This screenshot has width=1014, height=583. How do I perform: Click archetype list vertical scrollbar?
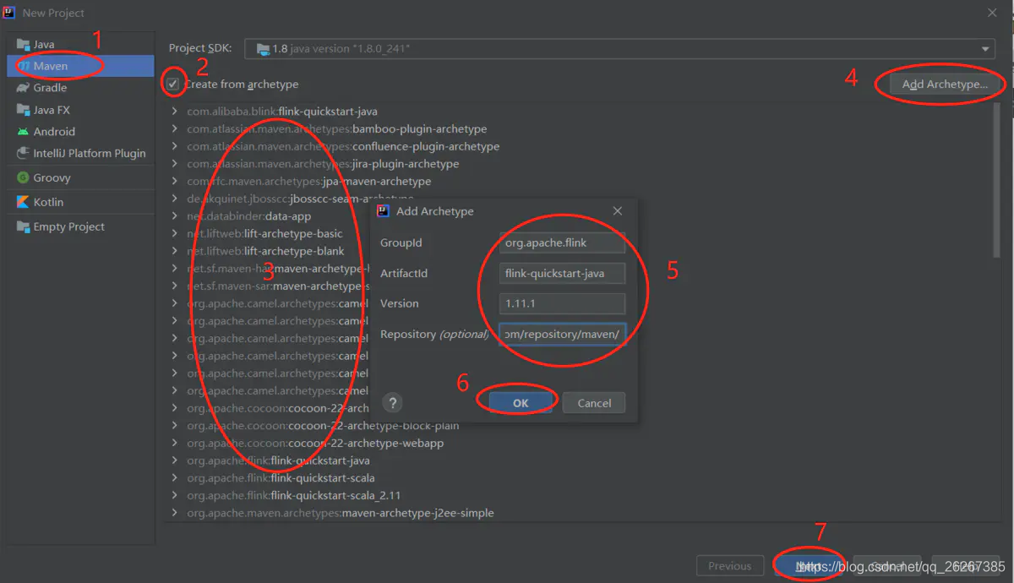coord(997,179)
